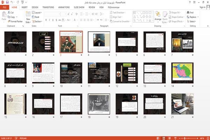
Task: Toggle Italic formatting button
Action: [49, 20]
